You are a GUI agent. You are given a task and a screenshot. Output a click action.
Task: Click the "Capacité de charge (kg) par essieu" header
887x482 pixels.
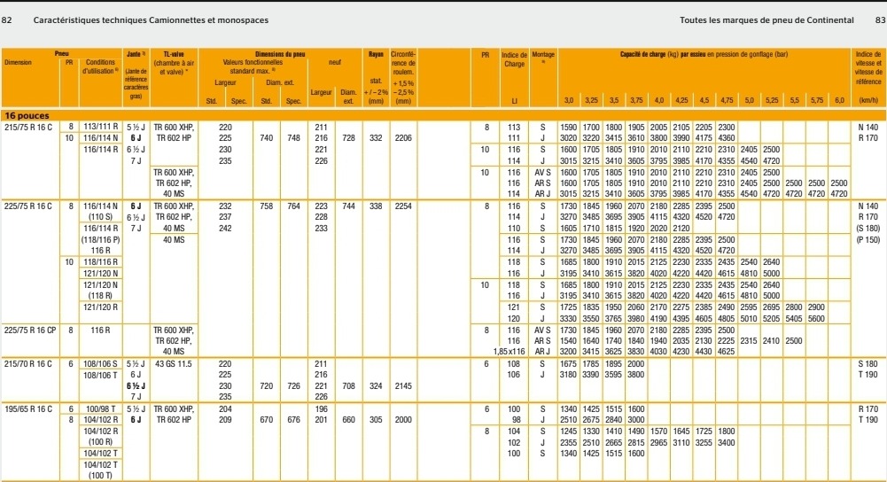[x=663, y=55]
